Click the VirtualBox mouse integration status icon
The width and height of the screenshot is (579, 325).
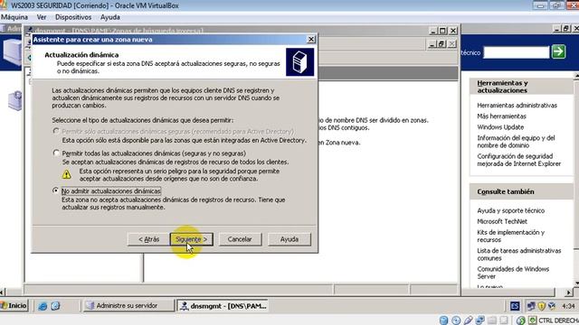coord(520,320)
